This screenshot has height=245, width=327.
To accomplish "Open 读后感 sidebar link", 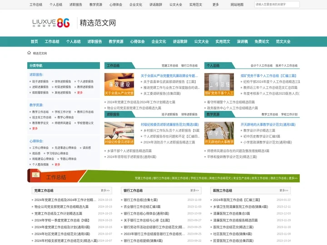I will point(87,148).
